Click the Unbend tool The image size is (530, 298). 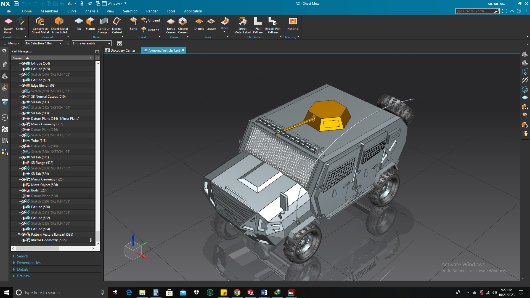(x=150, y=20)
